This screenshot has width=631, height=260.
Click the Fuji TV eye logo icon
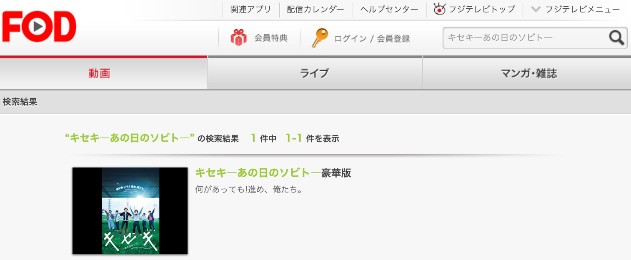coord(439,9)
